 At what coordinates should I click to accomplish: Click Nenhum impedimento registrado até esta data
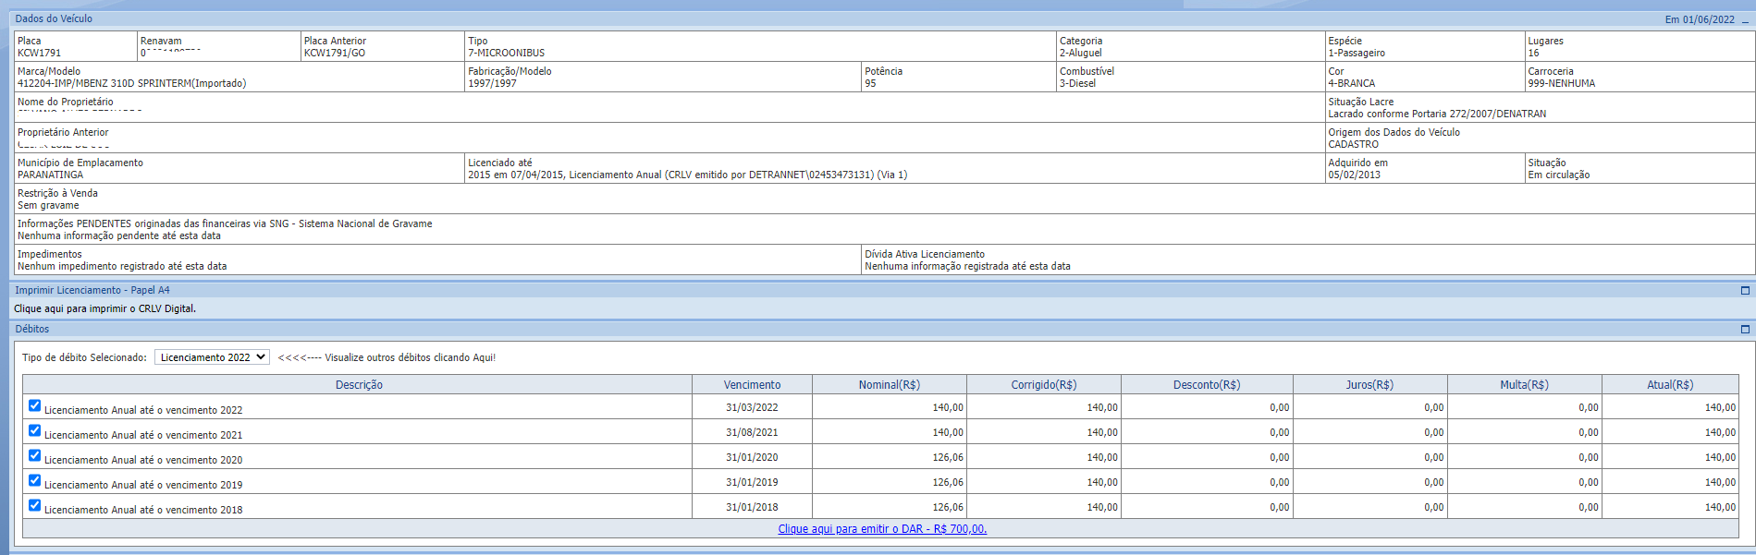[x=122, y=266]
